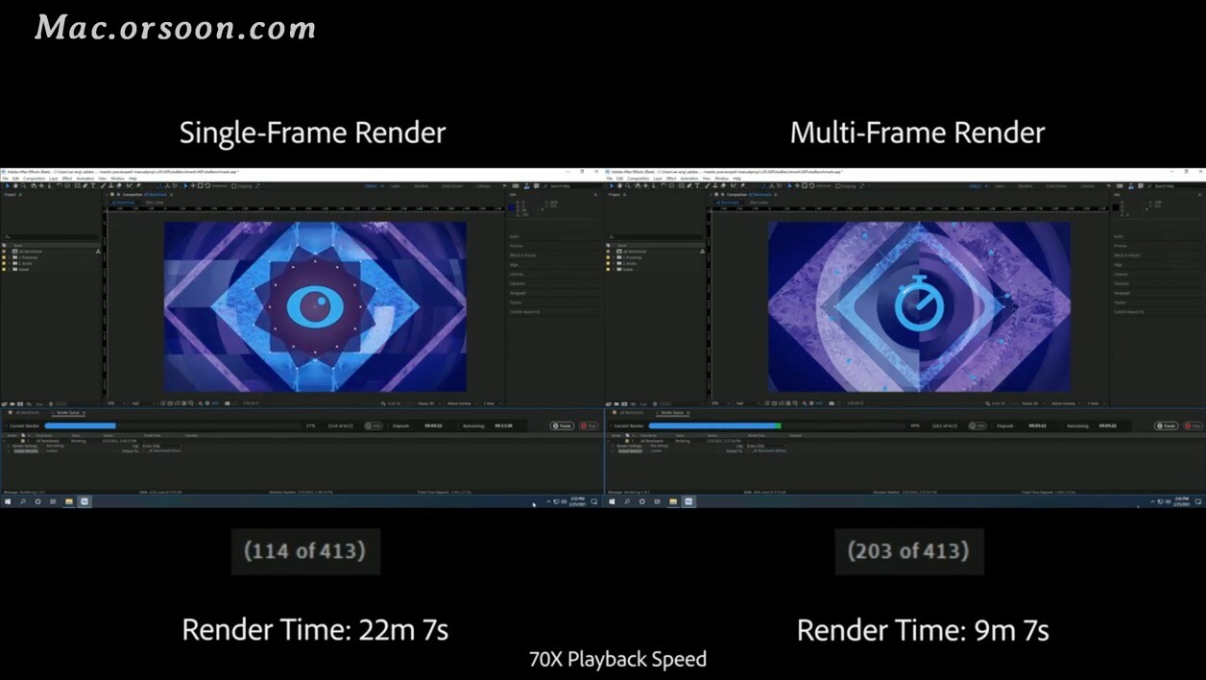Open the notification center in Multi-Frame window taskbar
Viewport: 1206px width, 680px height.
pyautogui.click(x=1198, y=501)
